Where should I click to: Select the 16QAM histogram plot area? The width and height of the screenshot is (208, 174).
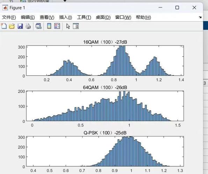(105, 61)
